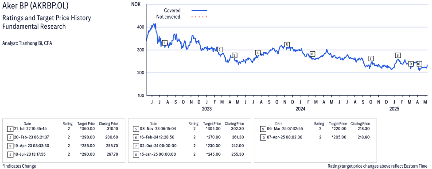
Task: Click closing price 218.60
Action: click(364, 137)
